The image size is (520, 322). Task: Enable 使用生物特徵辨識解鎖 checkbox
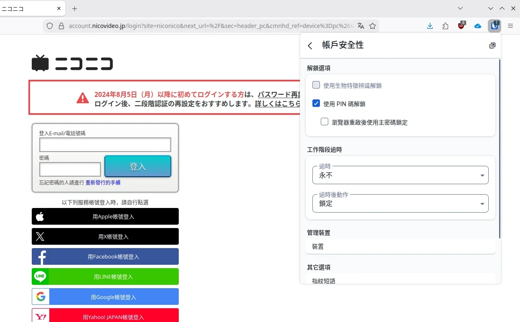coord(316,85)
